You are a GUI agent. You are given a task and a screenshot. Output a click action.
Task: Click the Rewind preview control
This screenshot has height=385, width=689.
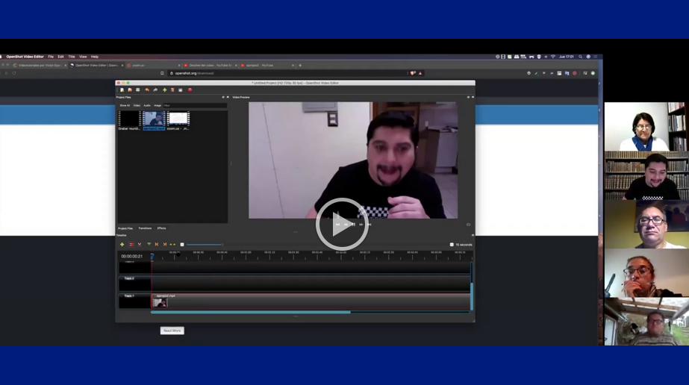(346, 225)
